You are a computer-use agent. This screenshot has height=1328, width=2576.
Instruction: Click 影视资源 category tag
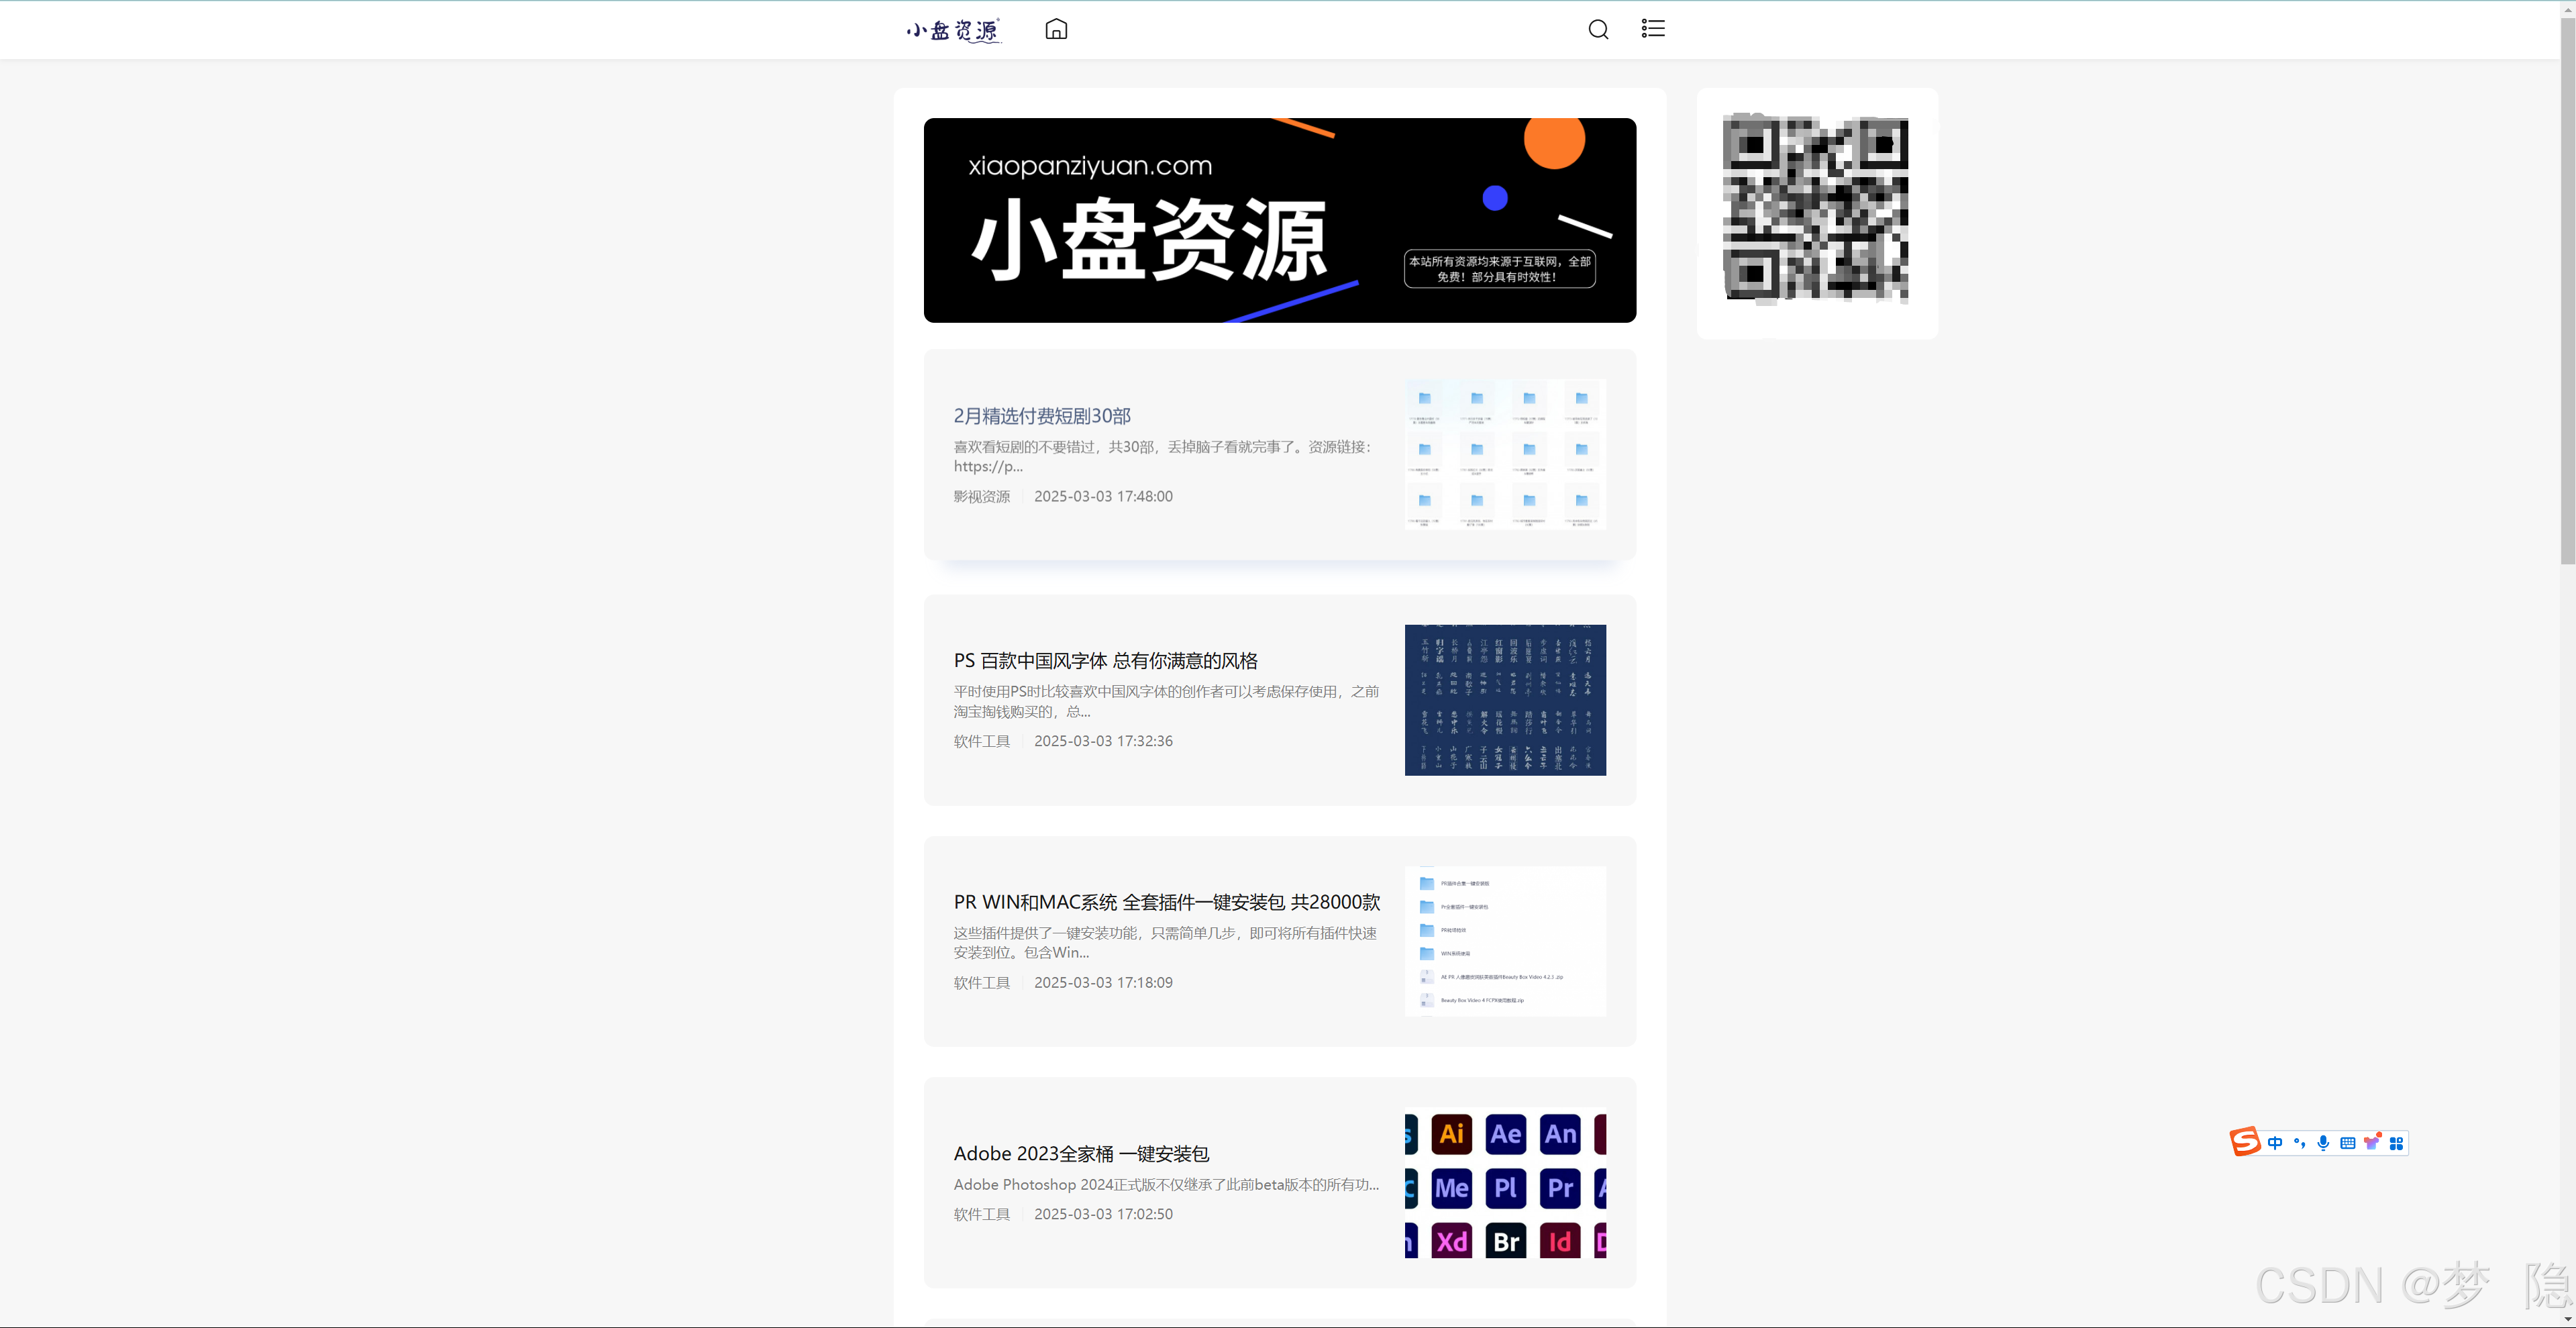pos(981,497)
